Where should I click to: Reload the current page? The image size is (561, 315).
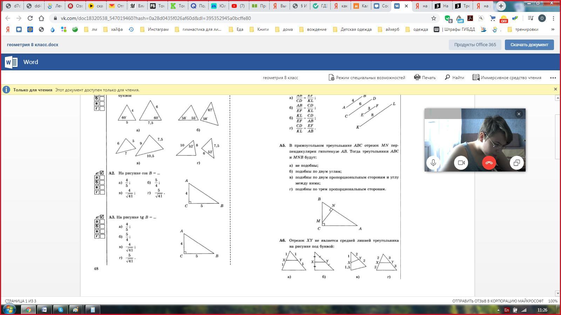coord(30,18)
